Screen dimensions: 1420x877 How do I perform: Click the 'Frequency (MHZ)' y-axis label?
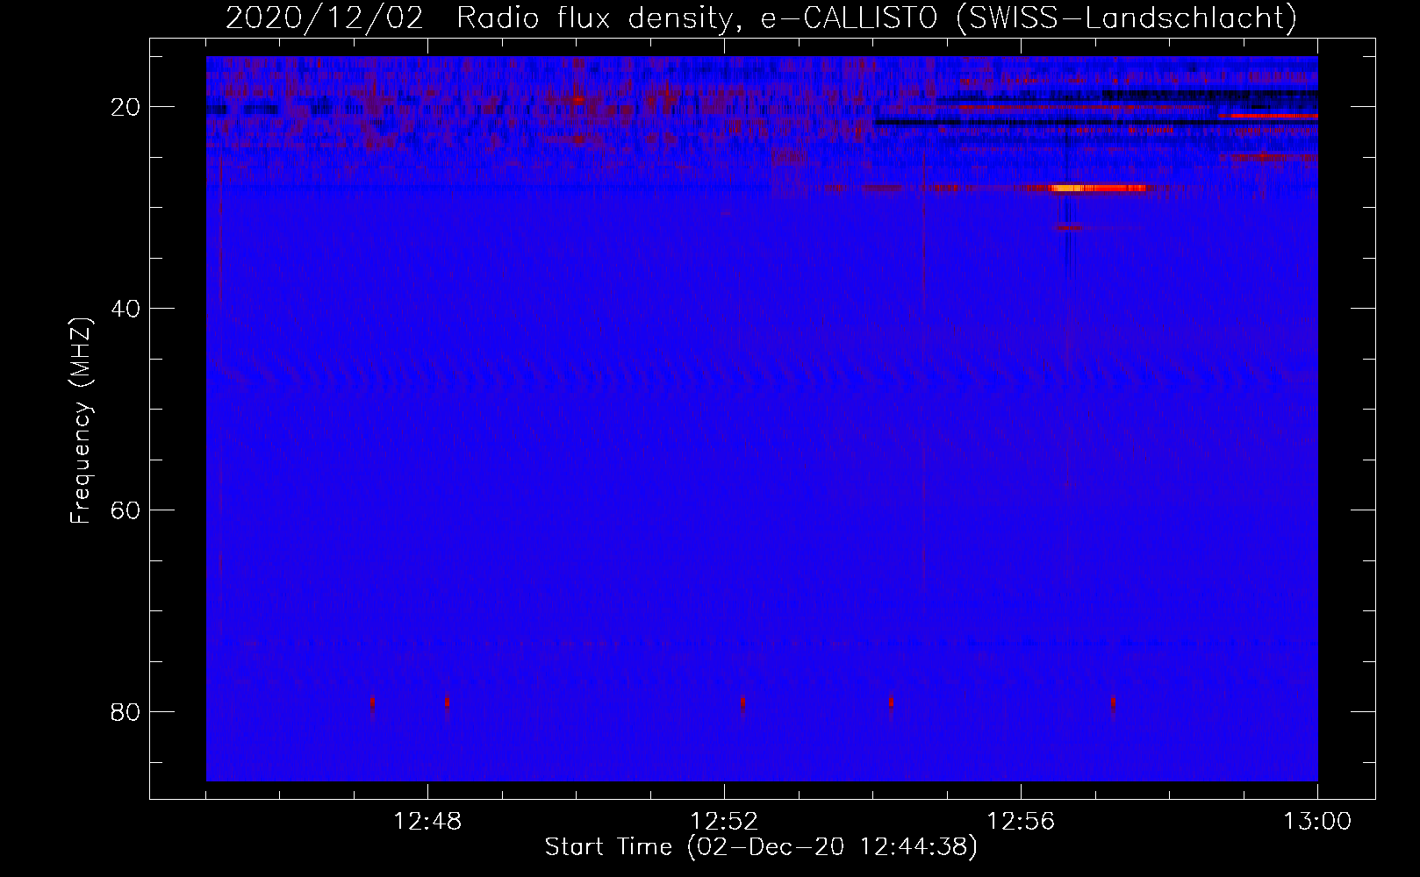[x=81, y=421]
